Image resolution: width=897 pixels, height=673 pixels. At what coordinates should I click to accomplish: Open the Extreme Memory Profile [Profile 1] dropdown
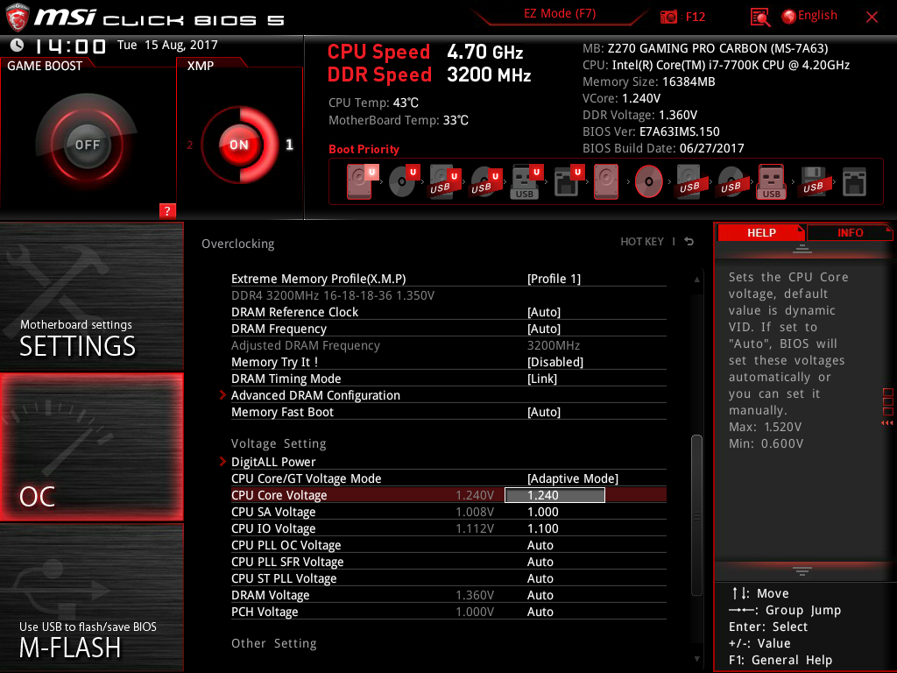pyautogui.click(x=554, y=279)
